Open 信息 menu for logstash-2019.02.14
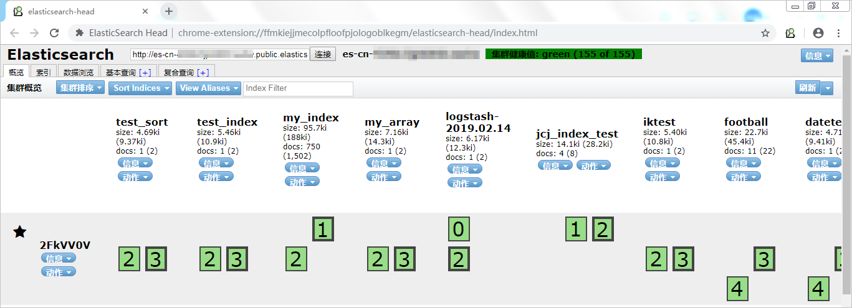 pos(465,169)
